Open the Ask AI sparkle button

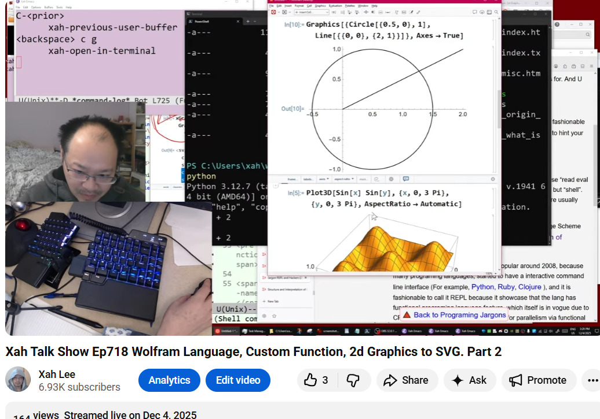pyautogui.click(x=469, y=380)
